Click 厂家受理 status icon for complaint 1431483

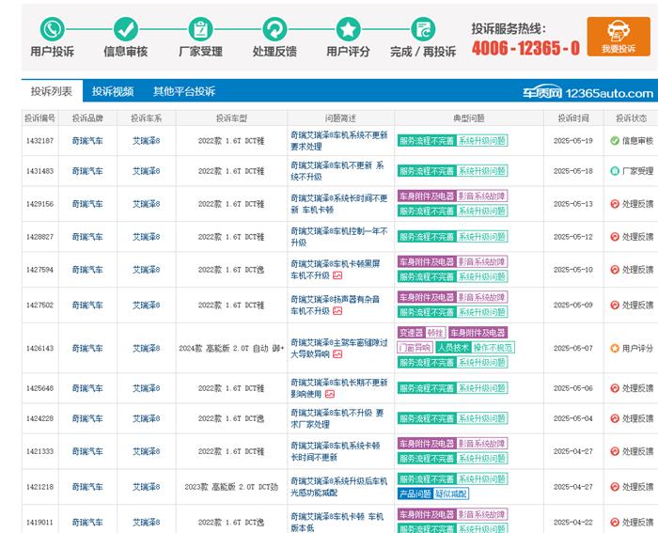click(615, 171)
